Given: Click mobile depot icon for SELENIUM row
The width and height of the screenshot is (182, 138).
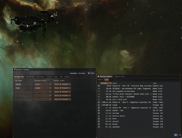Looking at the screenshot, I should [99, 88].
